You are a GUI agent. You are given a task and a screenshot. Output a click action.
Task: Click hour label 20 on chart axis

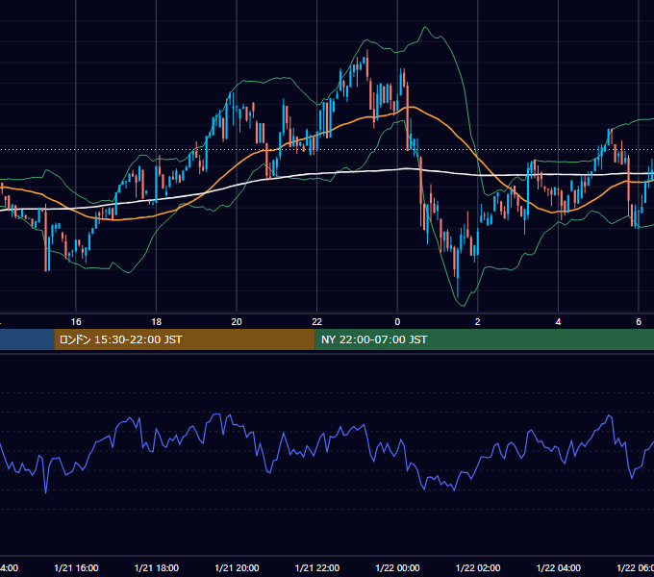(237, 321)
